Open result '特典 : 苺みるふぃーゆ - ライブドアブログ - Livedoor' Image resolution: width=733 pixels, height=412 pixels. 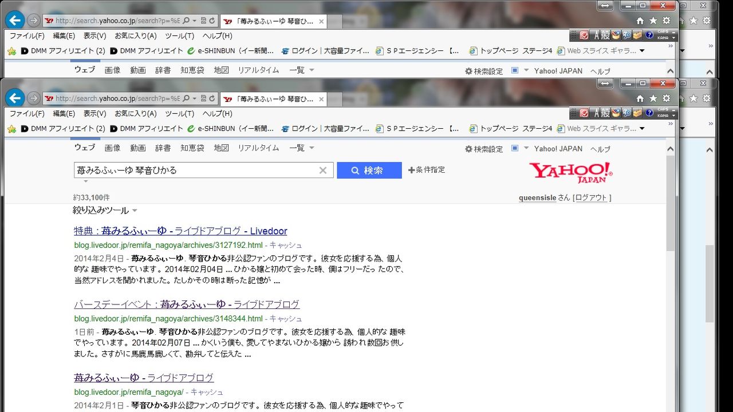pos(180,231)
